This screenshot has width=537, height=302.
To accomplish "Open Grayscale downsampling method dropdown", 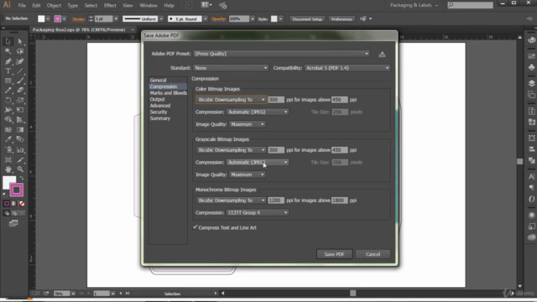I will click(232, 150).
